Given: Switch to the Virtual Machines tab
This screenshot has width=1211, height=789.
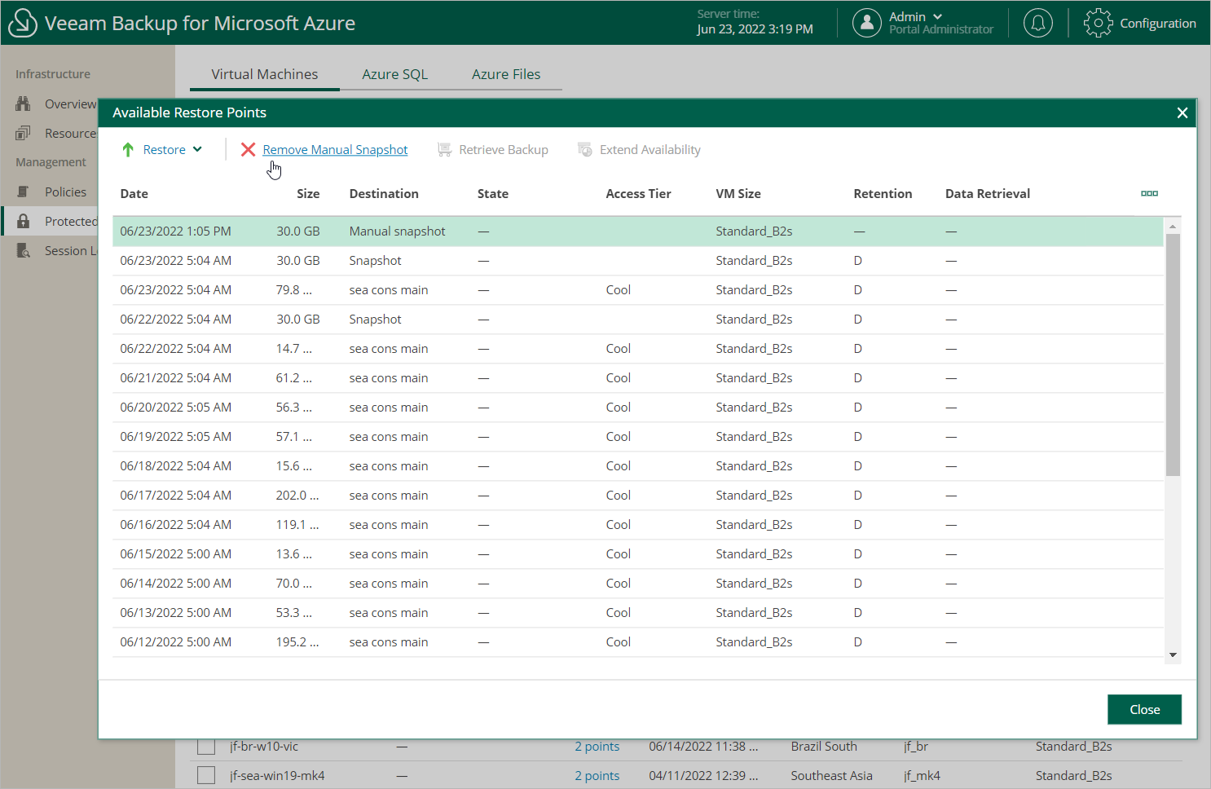Looking at the screenshot, I should point(265,74).
